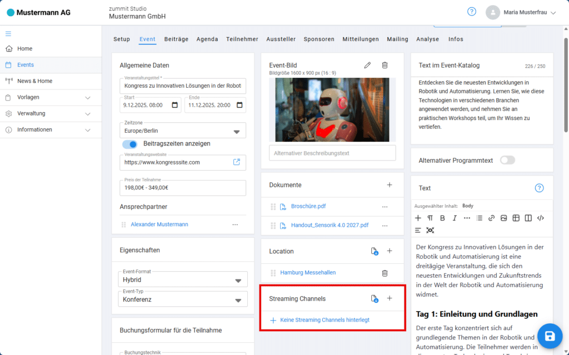Click the Alternativer Beschreibungstext input field
This screenshot has width=569, height=355.
(x=332, y=153)
